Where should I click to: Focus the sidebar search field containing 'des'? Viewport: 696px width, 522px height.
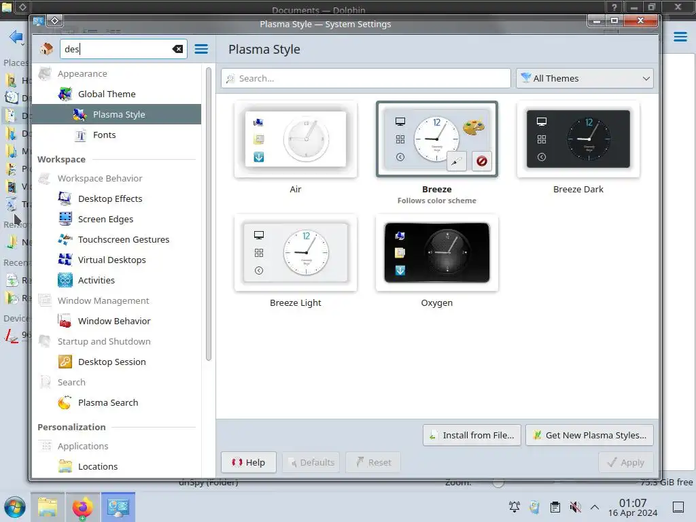point(124,49)
